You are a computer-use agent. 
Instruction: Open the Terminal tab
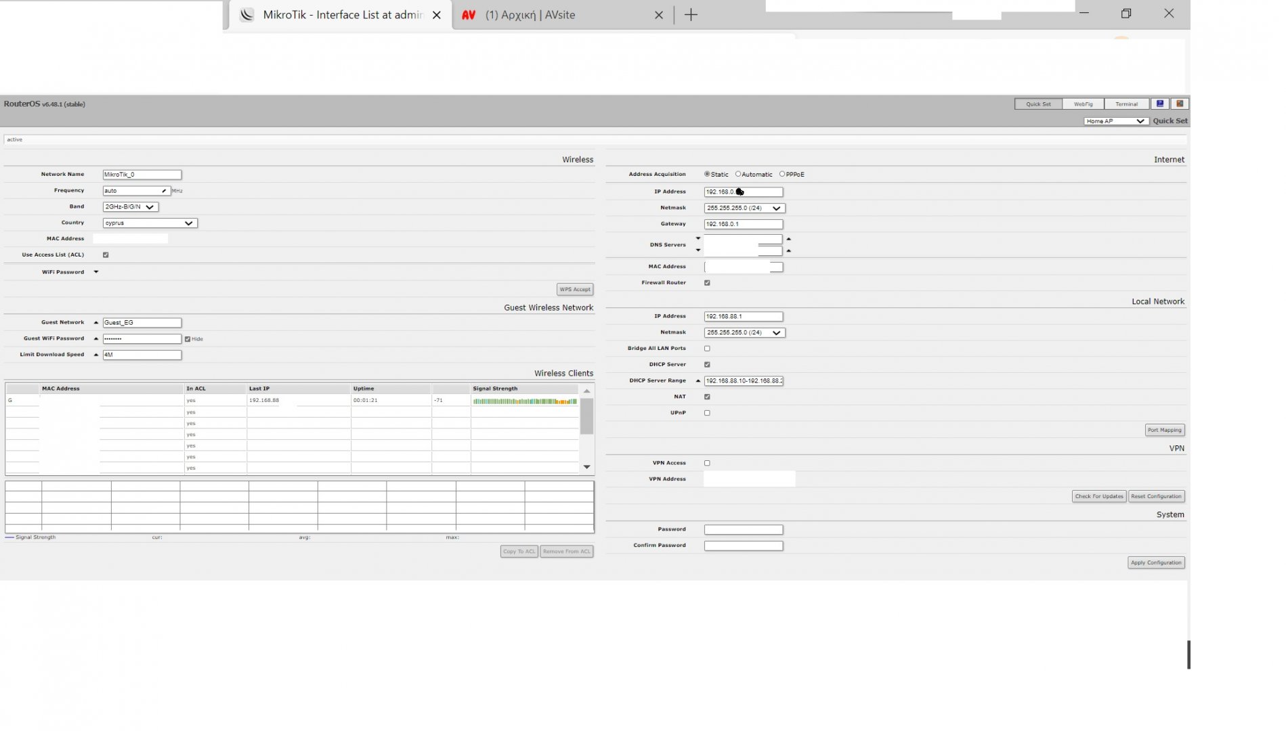[x=1127, y=104]
